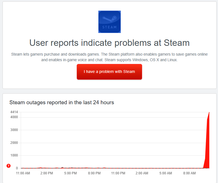
Task: Select the 'User reports indicate problems at Steam' heading
Action: click(x=109, y=43)
